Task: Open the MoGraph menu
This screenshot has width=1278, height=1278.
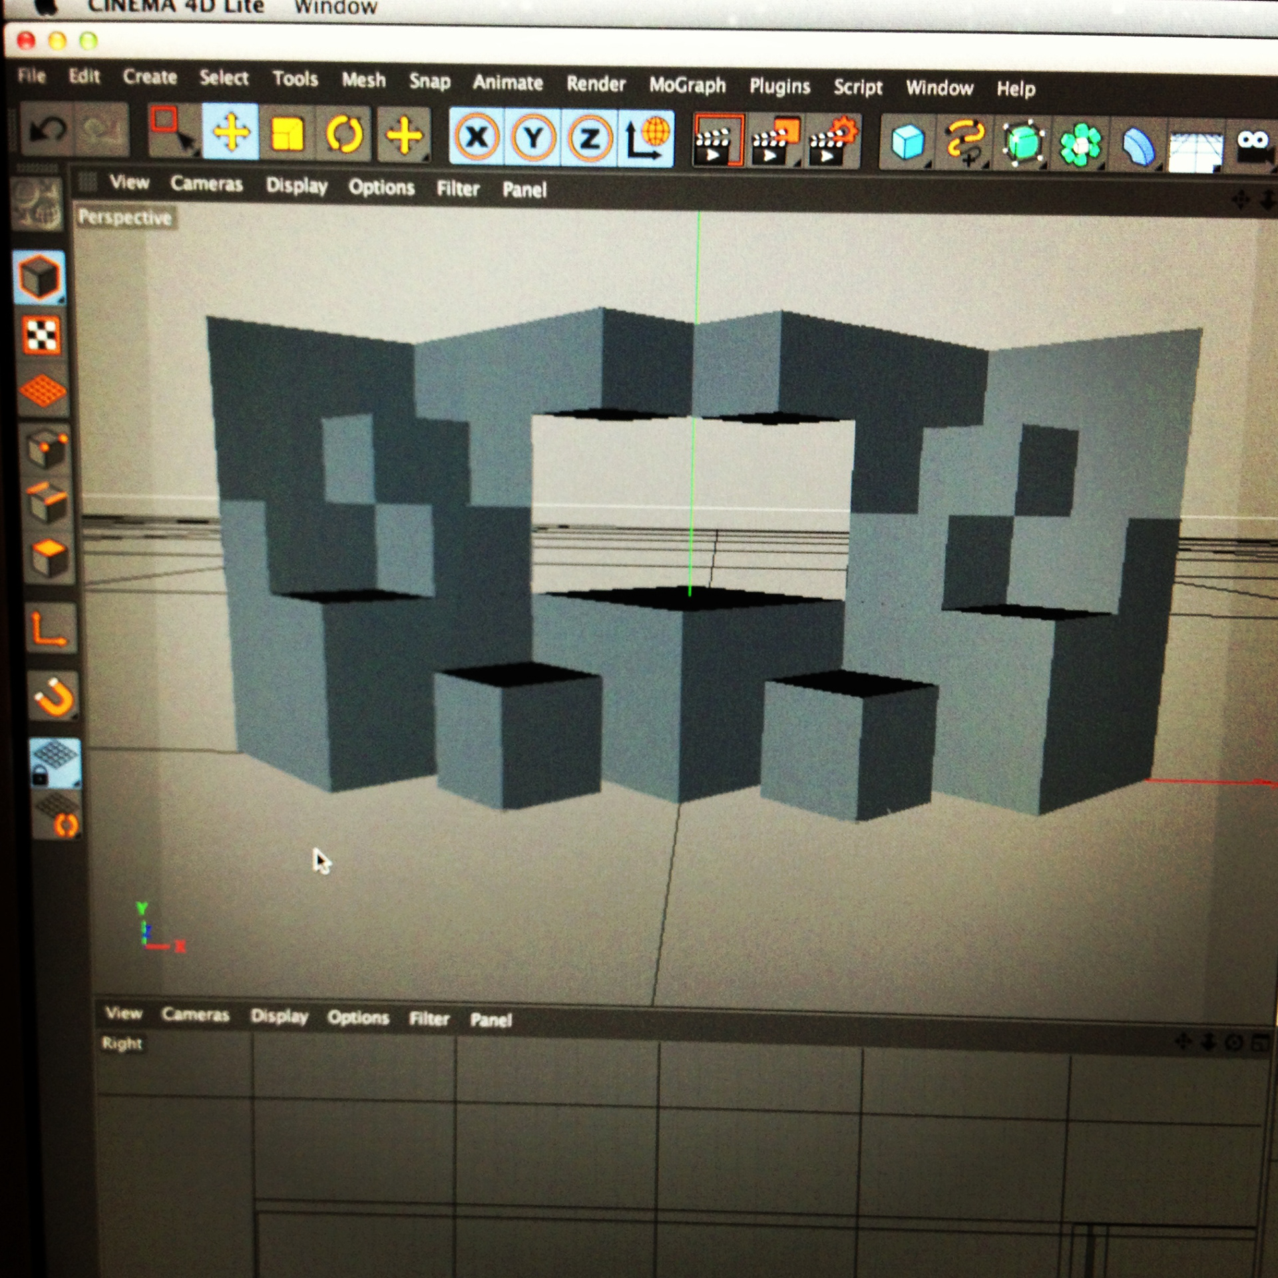Action: point(687,85)
